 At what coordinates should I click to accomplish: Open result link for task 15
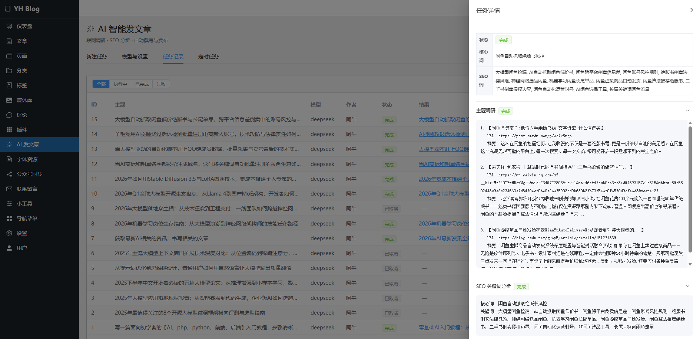point(444,119)
